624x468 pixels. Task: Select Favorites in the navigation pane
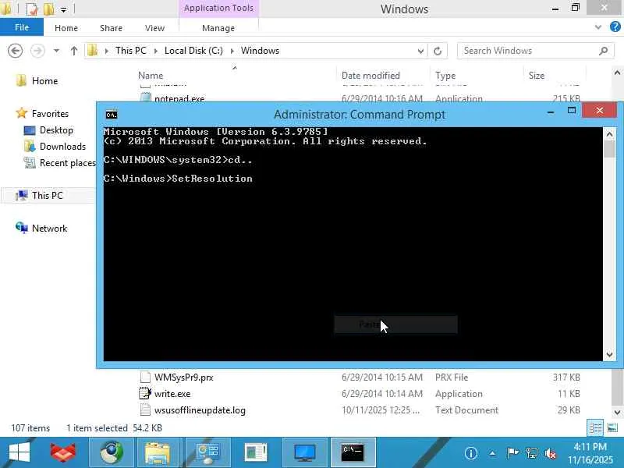click(x=50, y=114)
